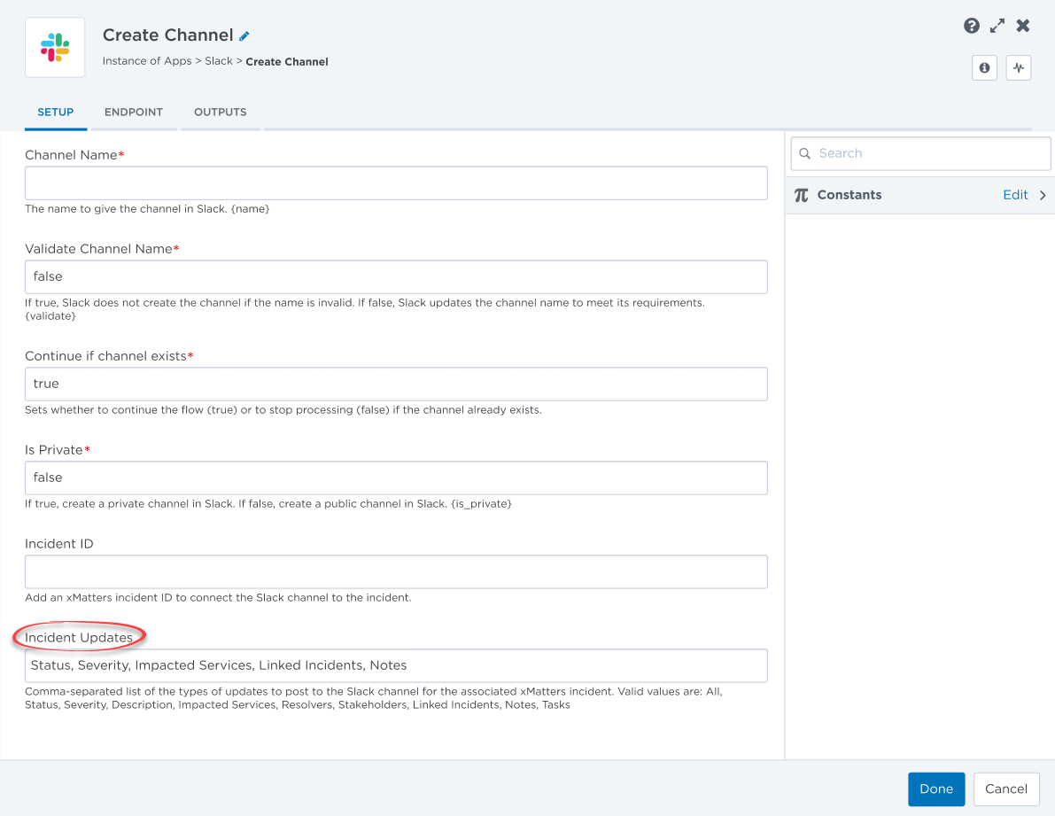1055x816 pixels.
Task: Edit the step name with pencil icon
Action: (244, 35)
